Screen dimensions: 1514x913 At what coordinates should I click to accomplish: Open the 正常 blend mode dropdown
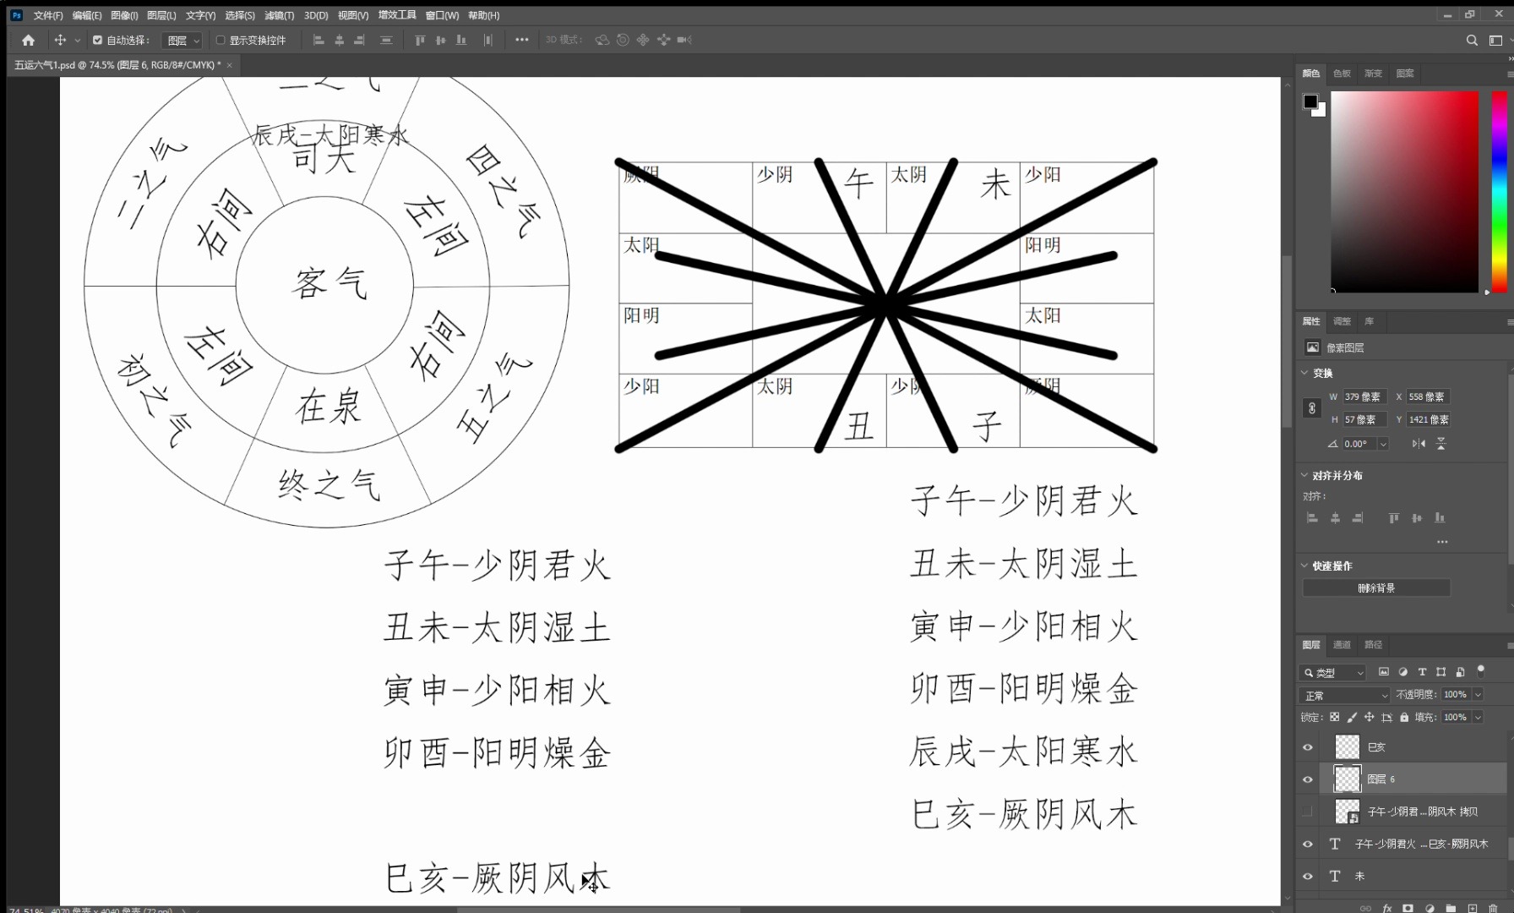(x=1344, y=695)
